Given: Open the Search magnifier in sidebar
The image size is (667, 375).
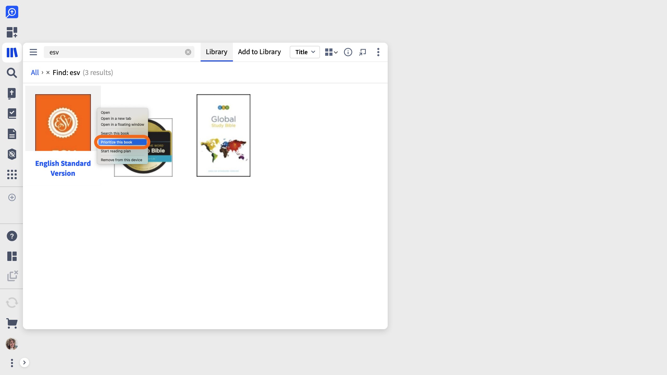Looking at the screenshot, I should pyautogui.click(x=12, y=73).
